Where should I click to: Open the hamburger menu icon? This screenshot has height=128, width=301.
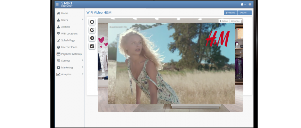pyautogui.click(x=57, y=4)
